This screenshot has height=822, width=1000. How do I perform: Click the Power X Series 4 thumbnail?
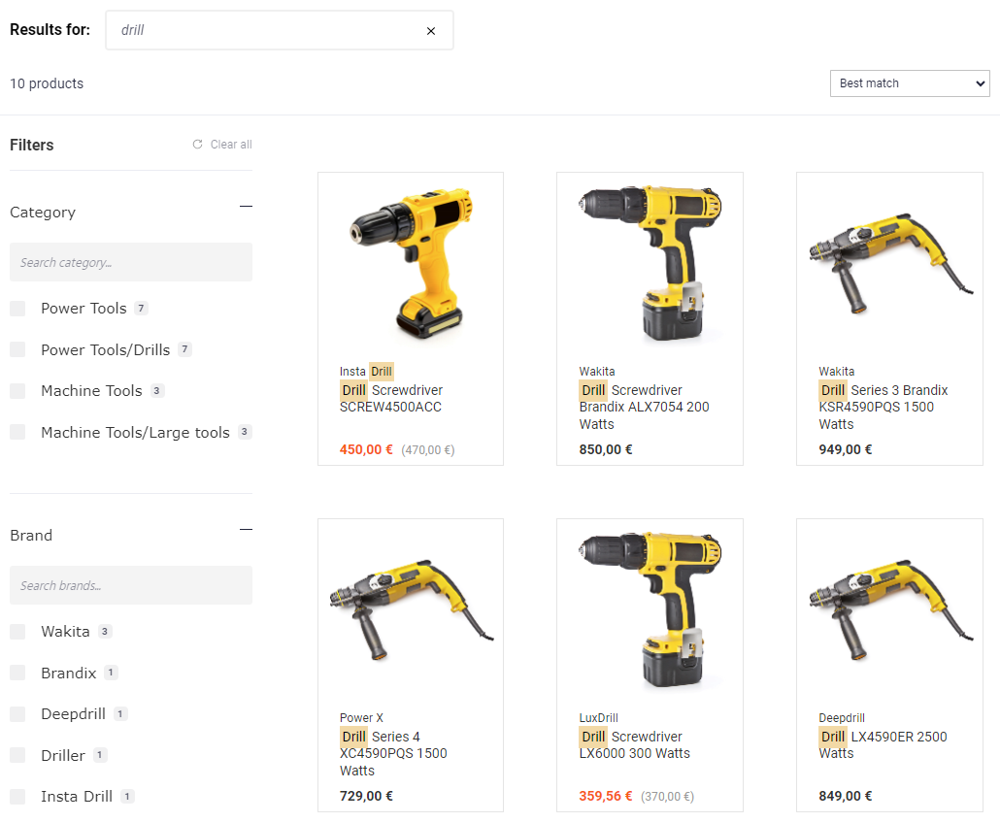tap(410, 607)
